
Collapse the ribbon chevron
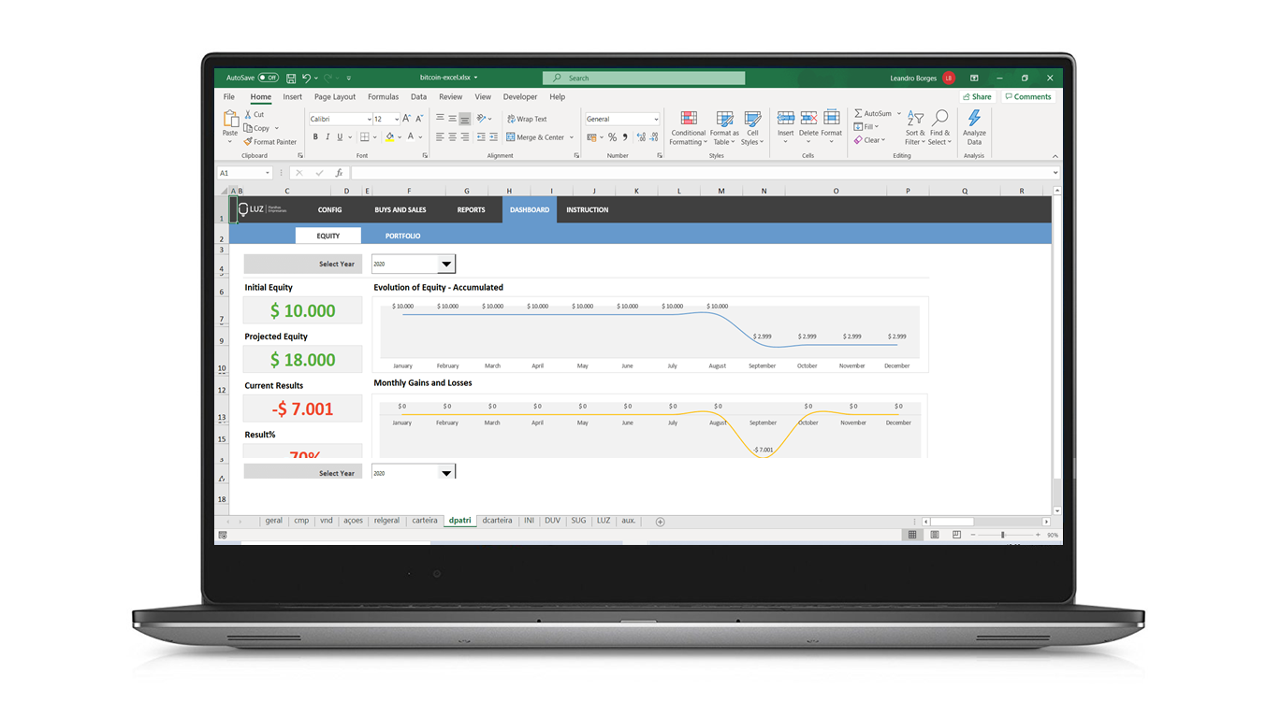[x=1055, y=156]
